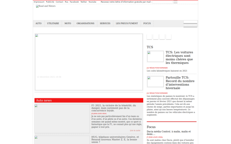Click the newsletter email input field

click(162, 2)
